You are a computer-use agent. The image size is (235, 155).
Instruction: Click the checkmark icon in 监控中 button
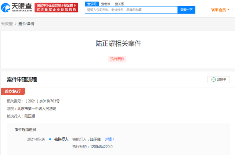(x=213, y=80)
